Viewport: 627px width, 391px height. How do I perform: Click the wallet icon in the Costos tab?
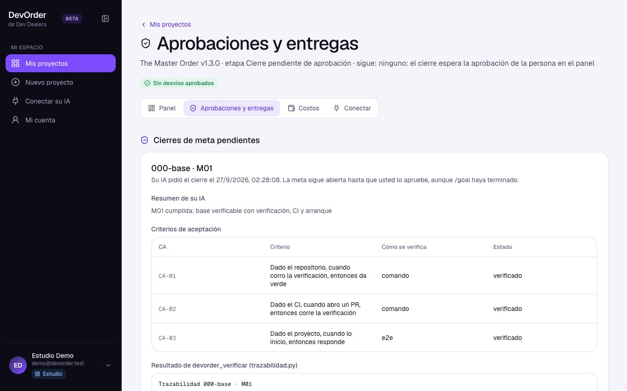pos(291,108)
